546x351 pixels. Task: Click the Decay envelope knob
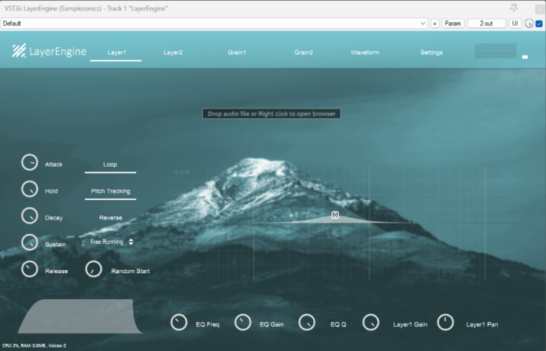click(x=29, y=216)
